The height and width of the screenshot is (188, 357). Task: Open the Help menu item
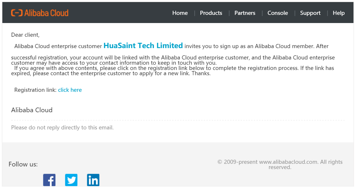[339, 13]
